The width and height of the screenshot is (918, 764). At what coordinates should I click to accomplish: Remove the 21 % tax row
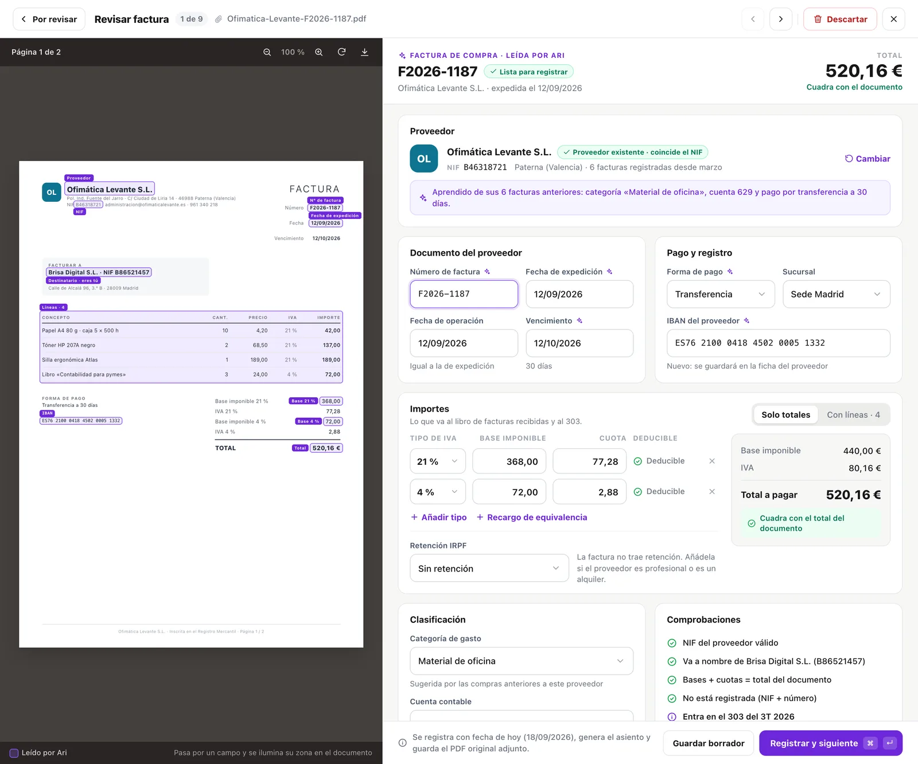click(712, 461)
